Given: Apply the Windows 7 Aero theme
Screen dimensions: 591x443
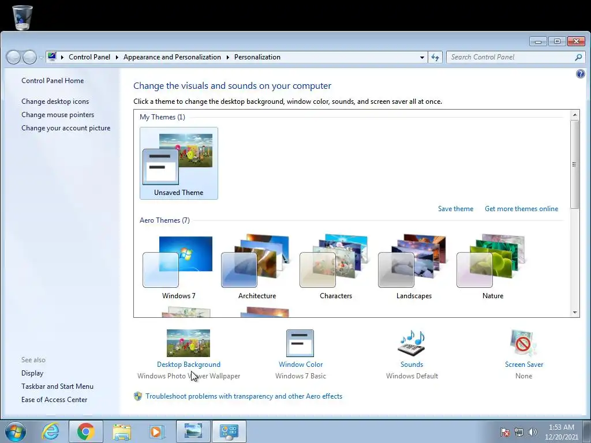Looking at the screenshot, I should 179,267.
